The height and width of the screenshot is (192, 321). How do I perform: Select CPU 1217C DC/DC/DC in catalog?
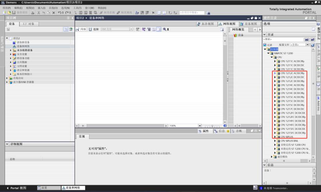pyautogui.click(x=292, y=109)
